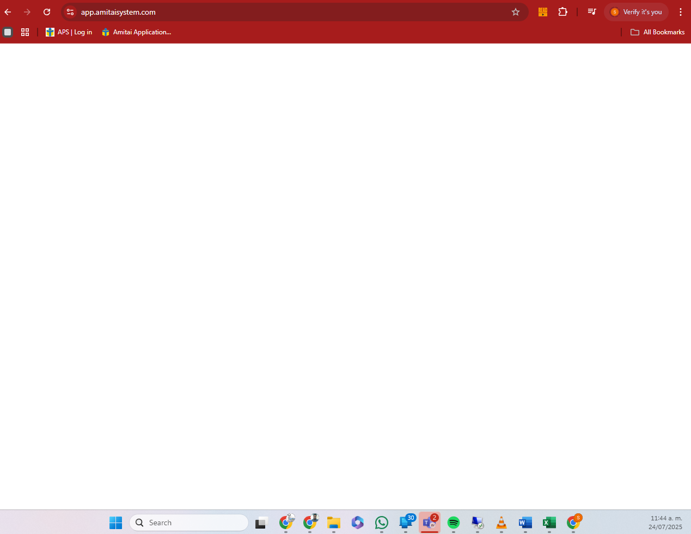Expand All Bookmarks folder
Screen dimensions: 691x534
coord(657,32)
